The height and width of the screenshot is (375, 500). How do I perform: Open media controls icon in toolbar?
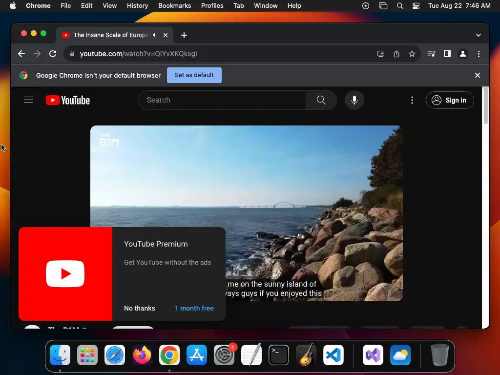[432, 54]
